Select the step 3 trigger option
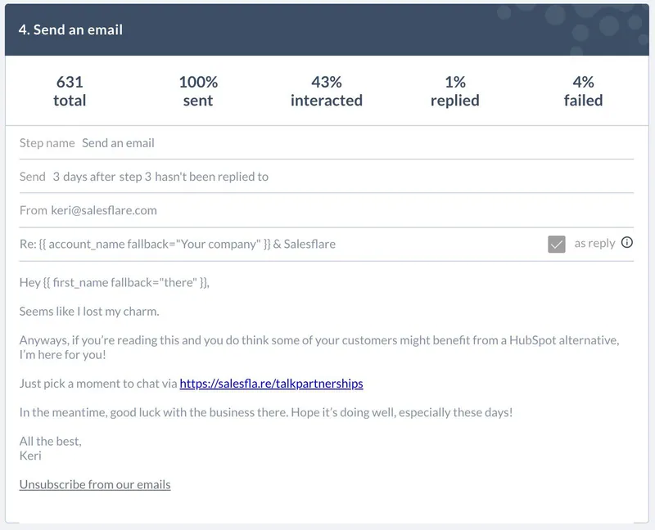 [x=135, y=177]
